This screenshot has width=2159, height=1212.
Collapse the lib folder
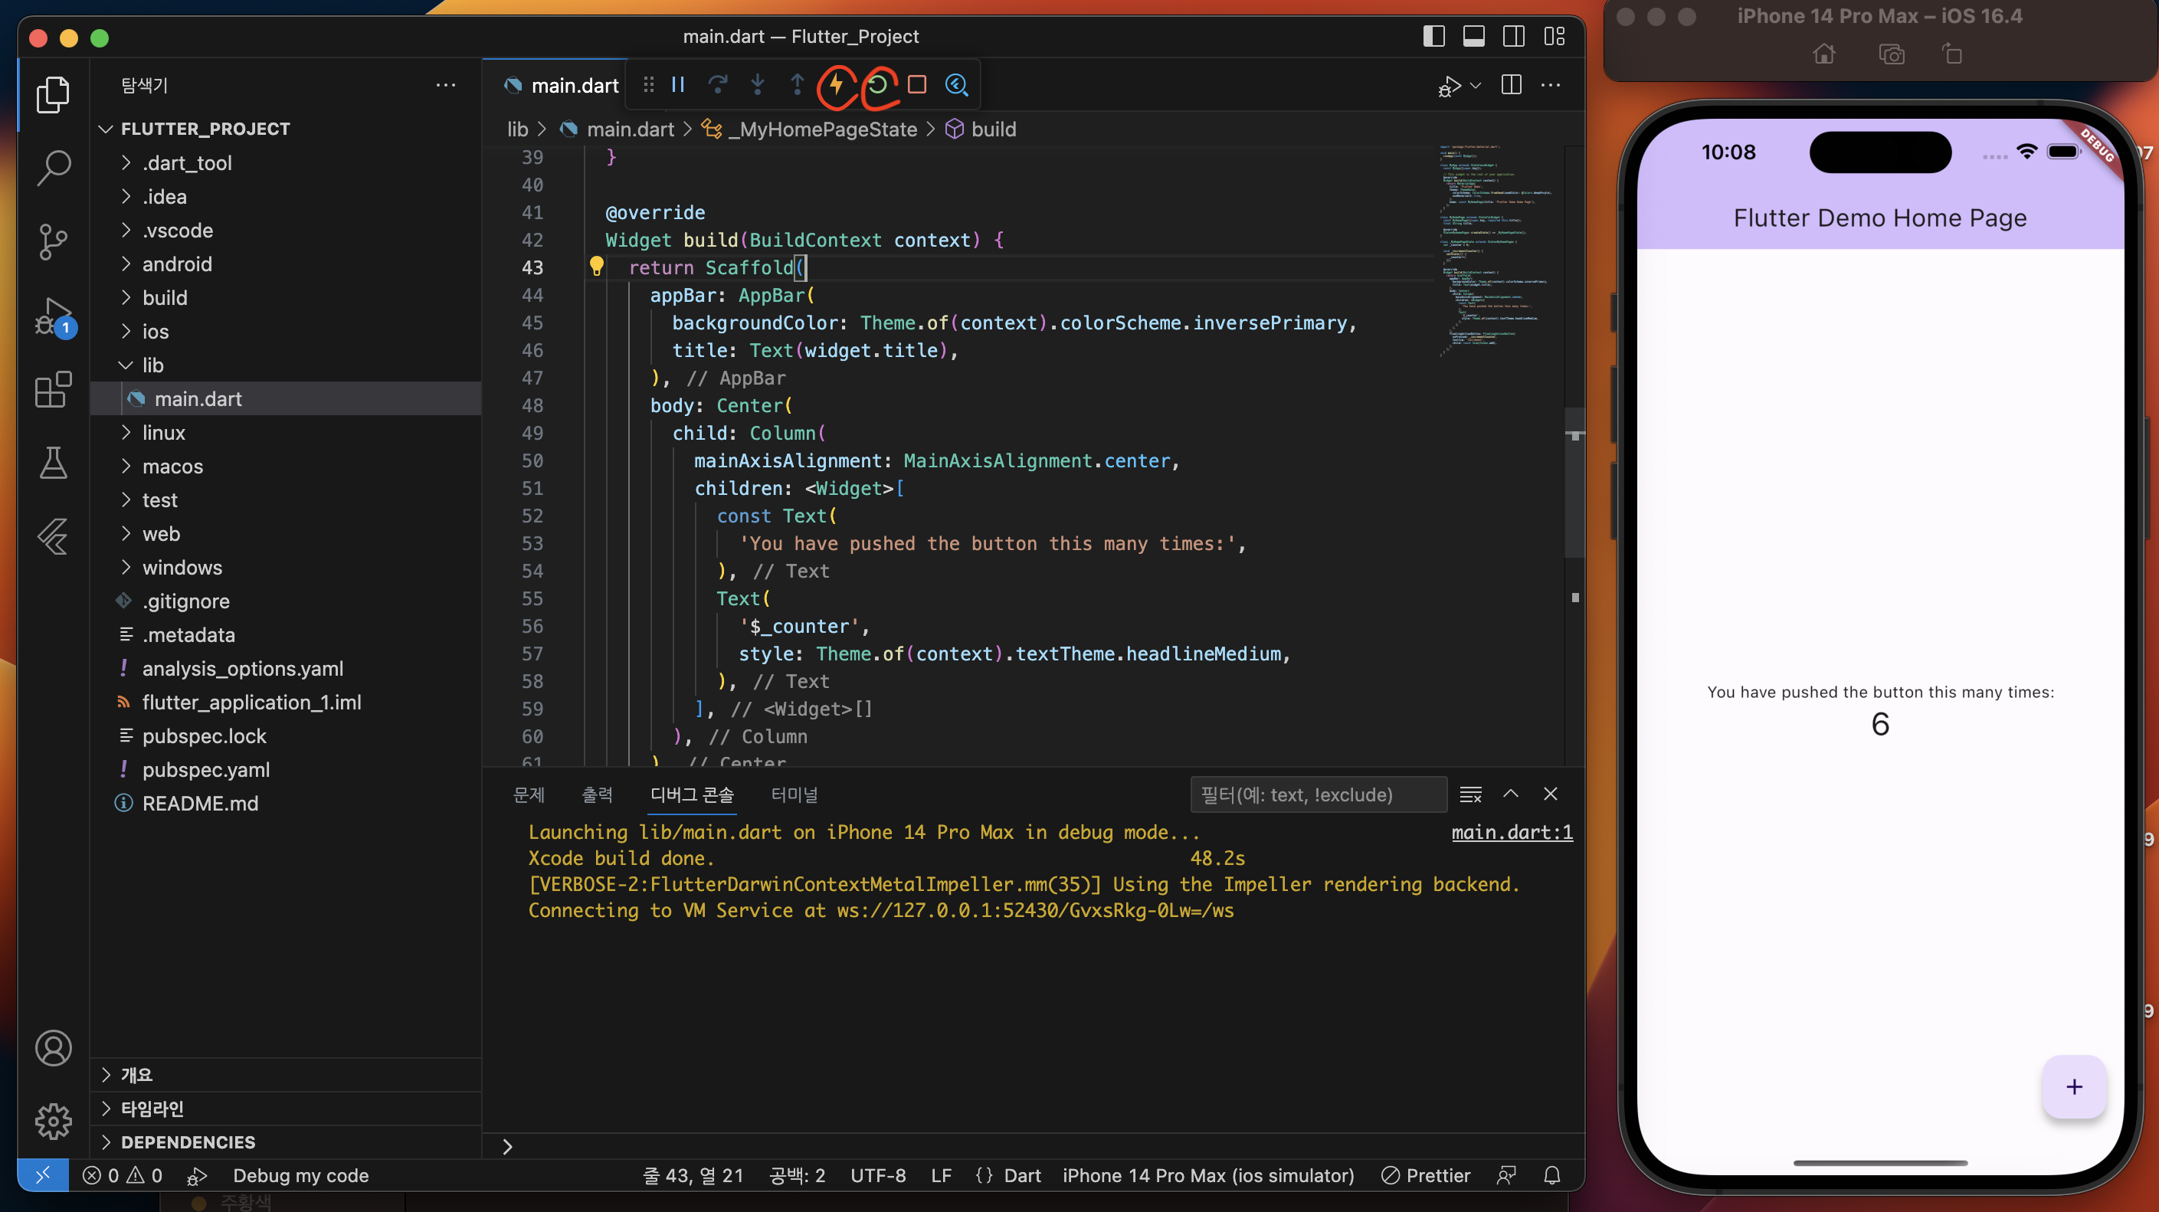pos(152,365)
